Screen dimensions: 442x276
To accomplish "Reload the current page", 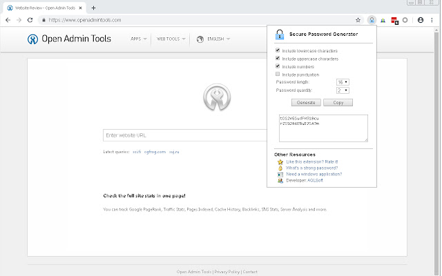I will click(30, 20).
